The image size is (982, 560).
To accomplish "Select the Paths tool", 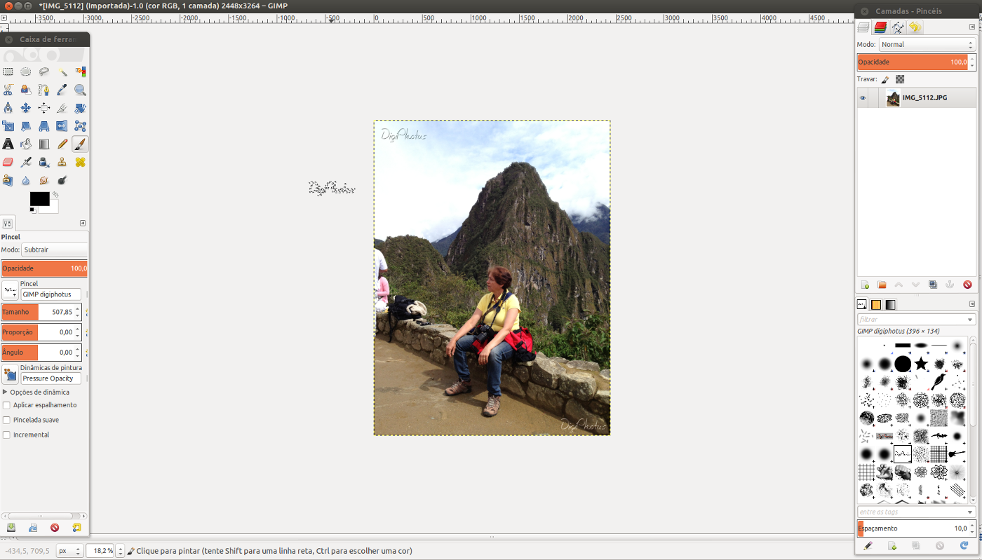I will tap(44, 90).
